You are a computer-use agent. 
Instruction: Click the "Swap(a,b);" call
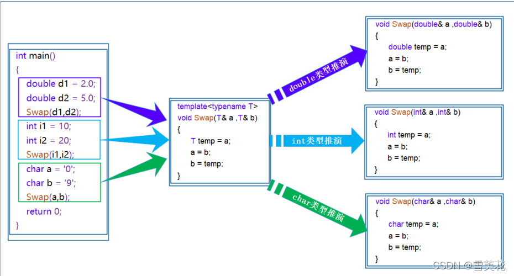click(48, 197)
